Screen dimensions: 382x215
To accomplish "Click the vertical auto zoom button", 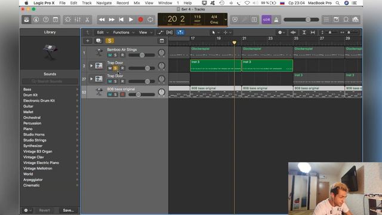I will (x=304, y=32).
